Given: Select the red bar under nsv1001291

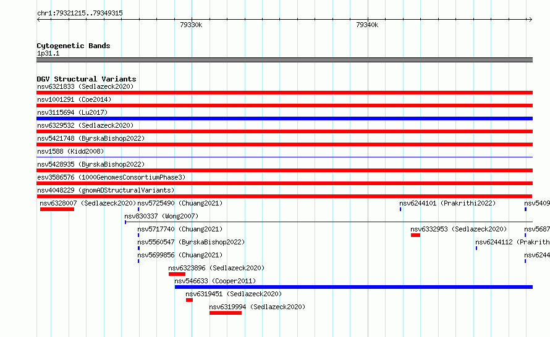Looking at the screenshot, I should [x=284, y=106].
